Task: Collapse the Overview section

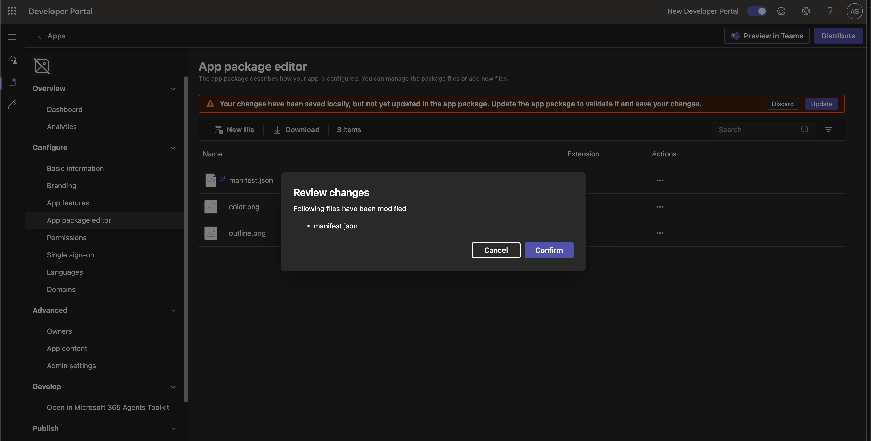Action: [x=173, y=89]
